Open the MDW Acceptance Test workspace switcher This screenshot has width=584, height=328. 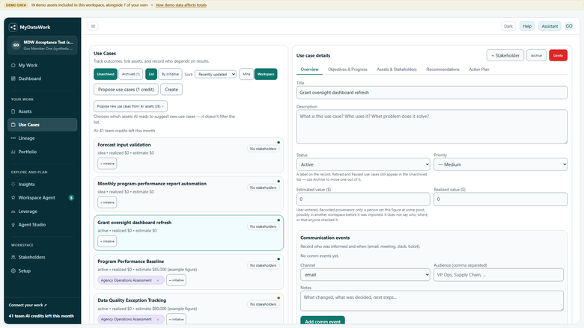(x=43, y=45)
